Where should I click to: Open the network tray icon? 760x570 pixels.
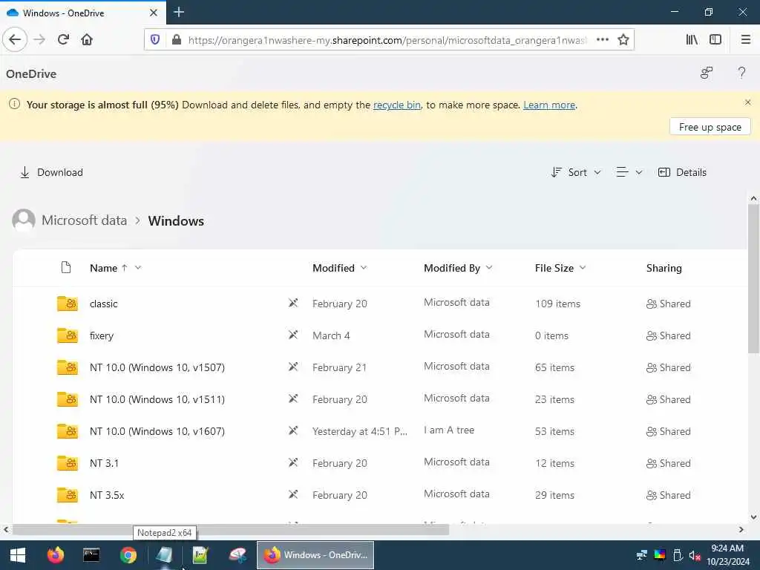pyautogui.click(x=642, y=554)
